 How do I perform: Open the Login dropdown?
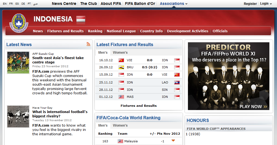[266, 4]
